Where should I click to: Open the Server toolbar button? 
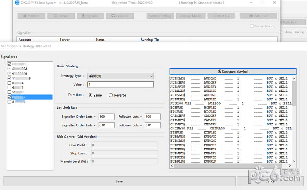[x=61, y=16]
